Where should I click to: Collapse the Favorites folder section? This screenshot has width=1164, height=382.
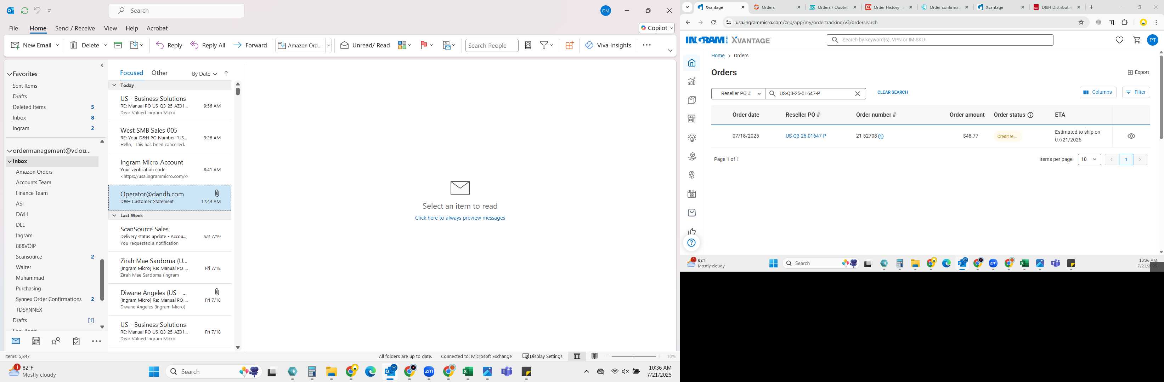coord(10,74)
